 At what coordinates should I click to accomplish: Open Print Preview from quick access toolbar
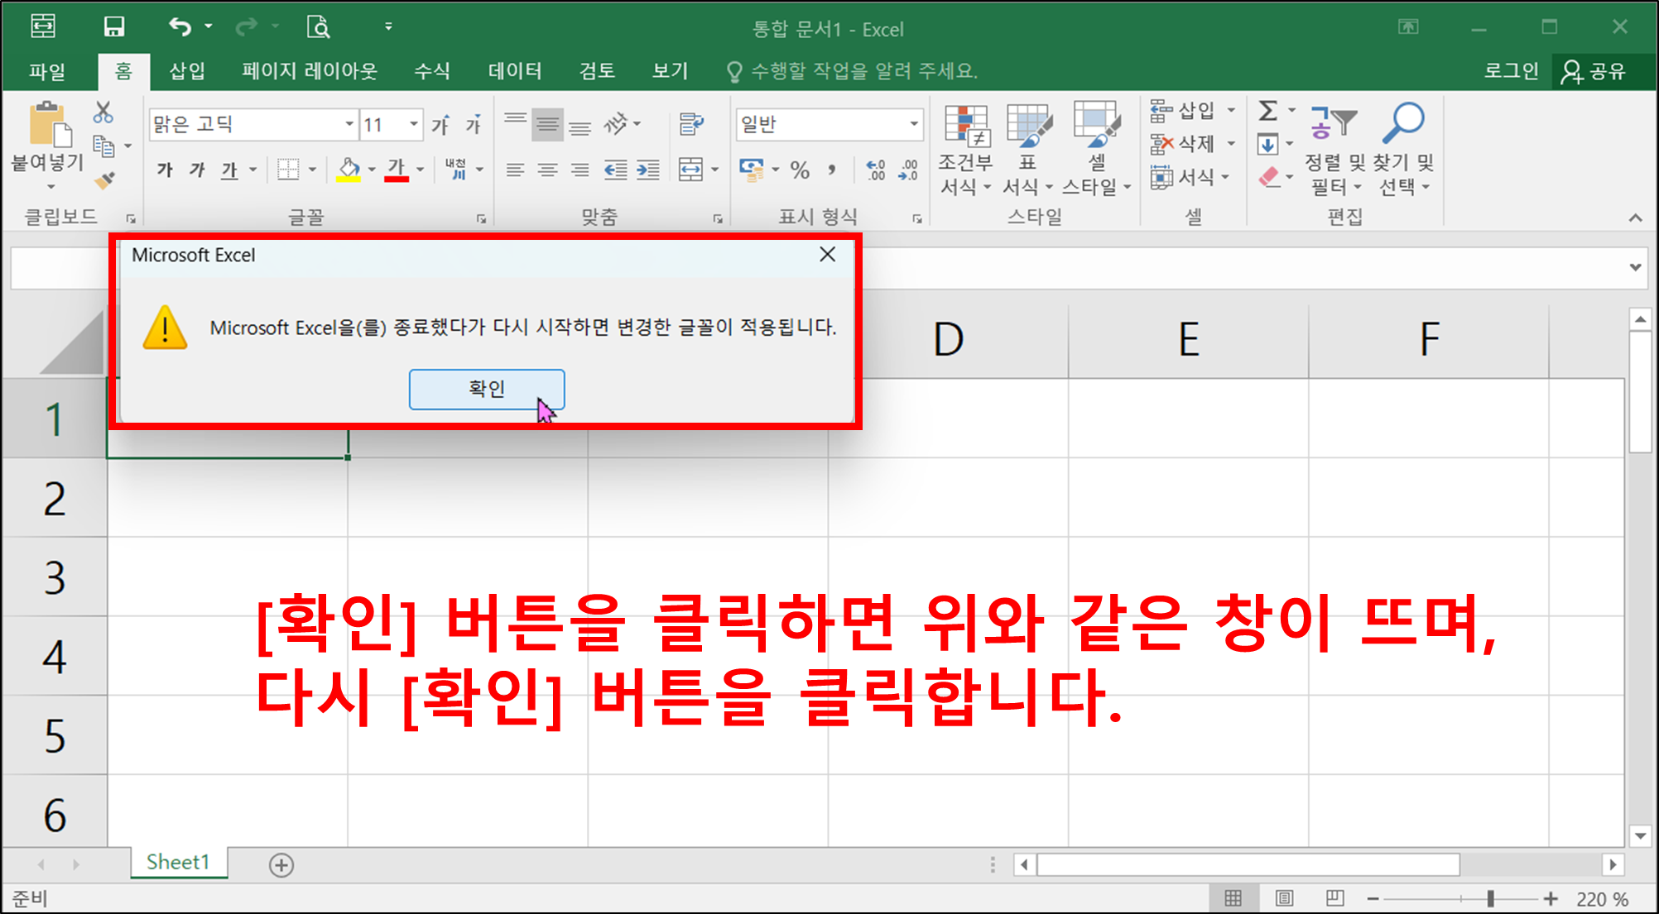(x=318, y=26)
